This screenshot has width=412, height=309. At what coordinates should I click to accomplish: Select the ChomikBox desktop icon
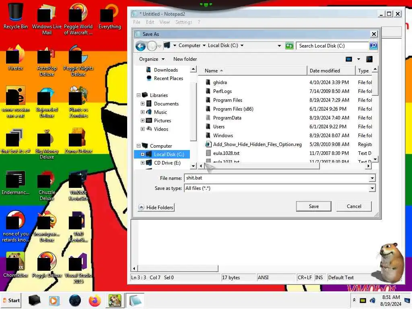15,265
